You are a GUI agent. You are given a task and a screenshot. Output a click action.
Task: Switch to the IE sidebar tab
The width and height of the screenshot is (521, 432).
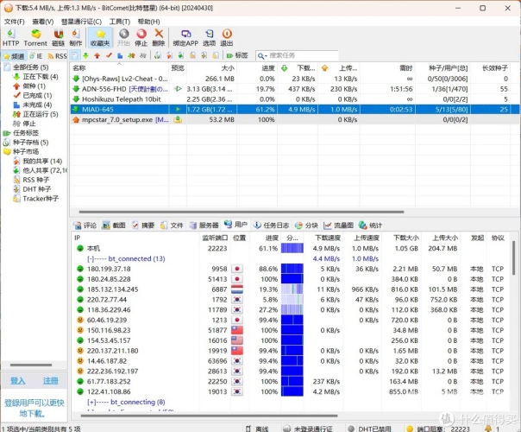tap(36, 56)
